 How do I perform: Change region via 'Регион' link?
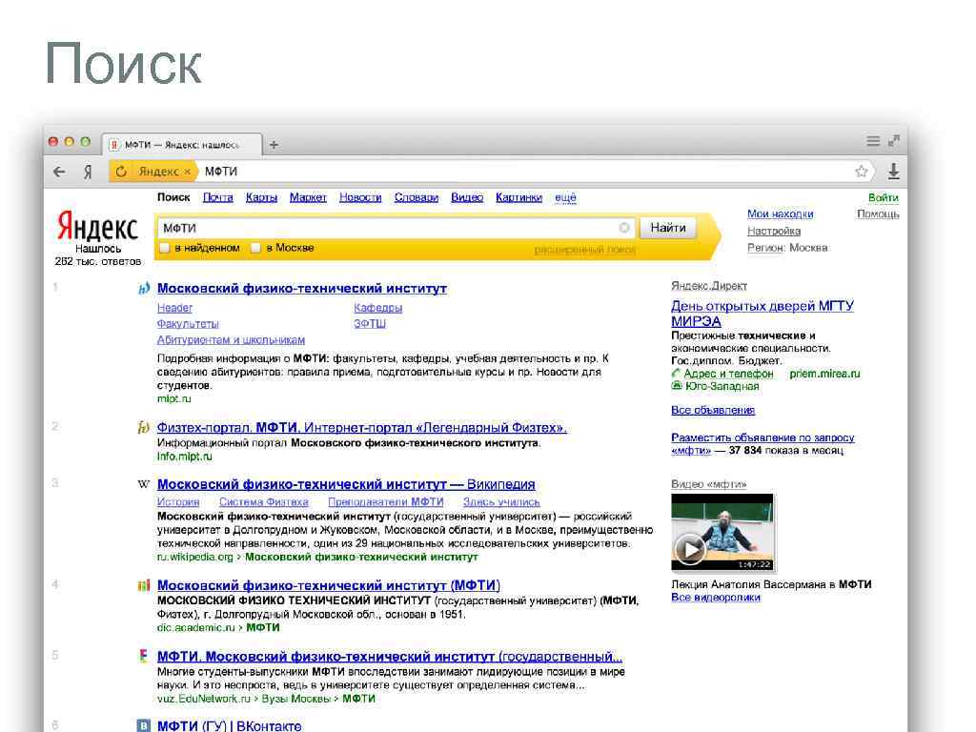point(765,248)
